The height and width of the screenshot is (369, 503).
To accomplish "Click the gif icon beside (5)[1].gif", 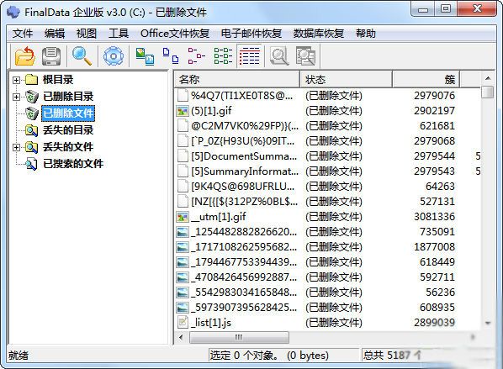I will click(183, 111).
